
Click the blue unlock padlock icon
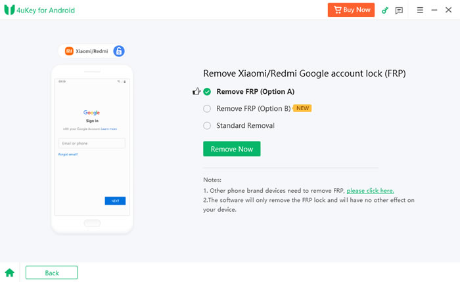tap(119, 51)
